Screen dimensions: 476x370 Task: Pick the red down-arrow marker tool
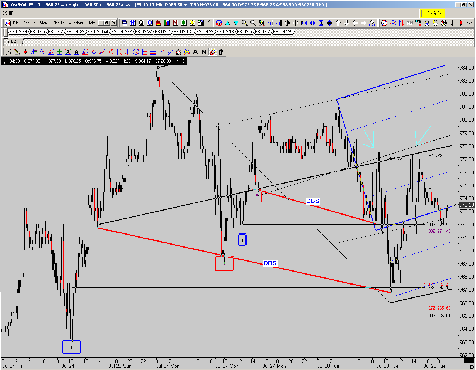point(25,52)
